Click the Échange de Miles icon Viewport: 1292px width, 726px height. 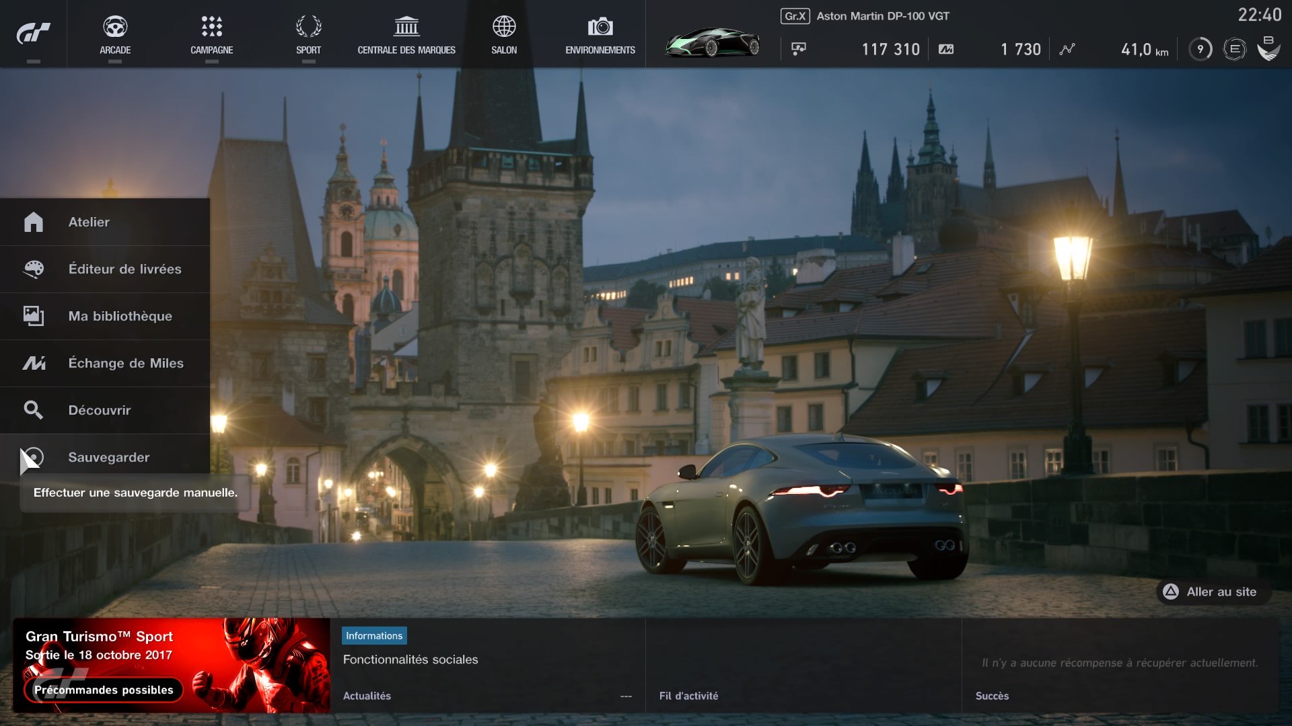(34, 363)
